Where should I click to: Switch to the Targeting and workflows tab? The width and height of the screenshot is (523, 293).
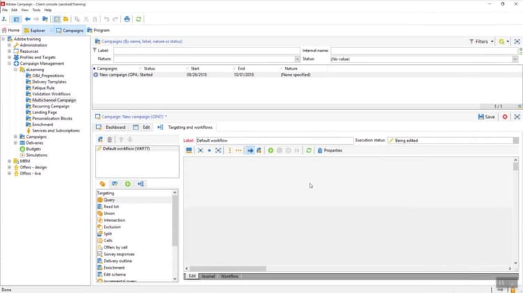coord(185,127)
